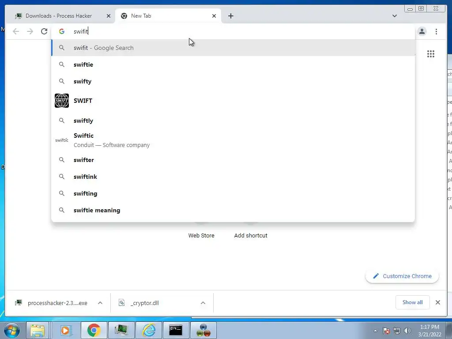Screen dimensions: 452x339
Task: Open Process Hacker from the taskbar
Action: pos(121,330)
